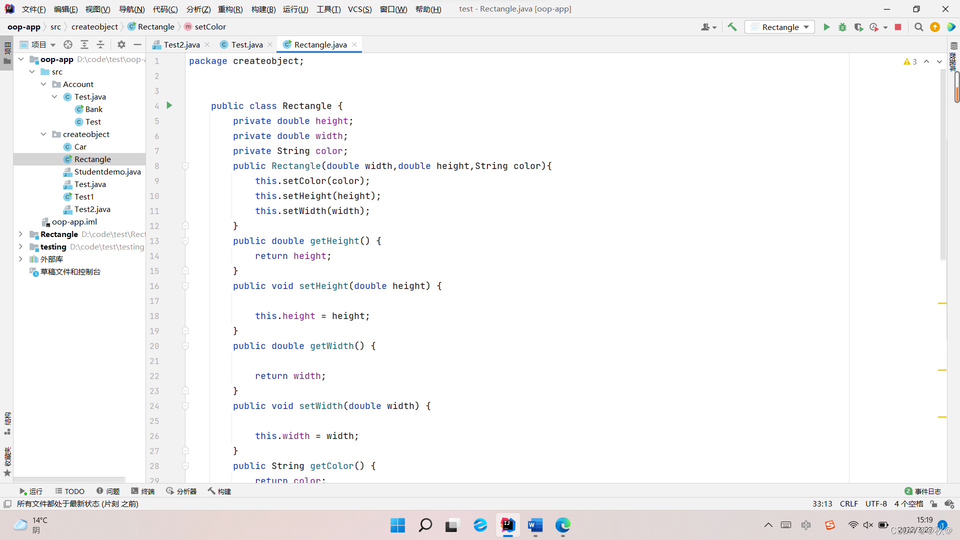Open the run-with-profiler dropdown arrow
Image resolution: width=960 pixels, height=540 pixels.
click(885, 27)
